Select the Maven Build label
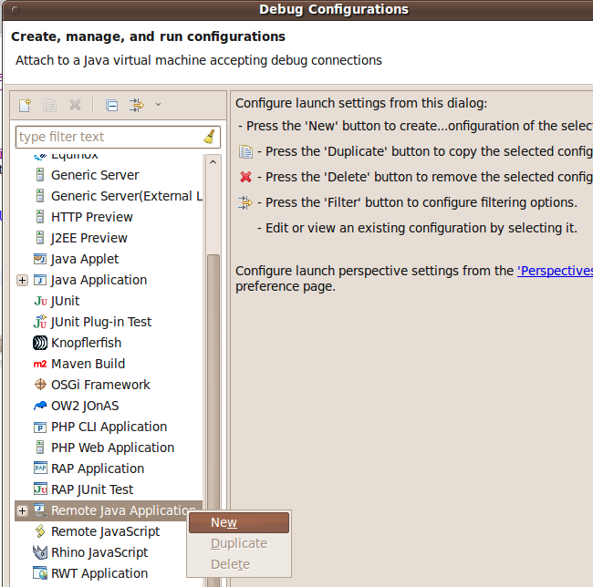 tap(88, 364)
